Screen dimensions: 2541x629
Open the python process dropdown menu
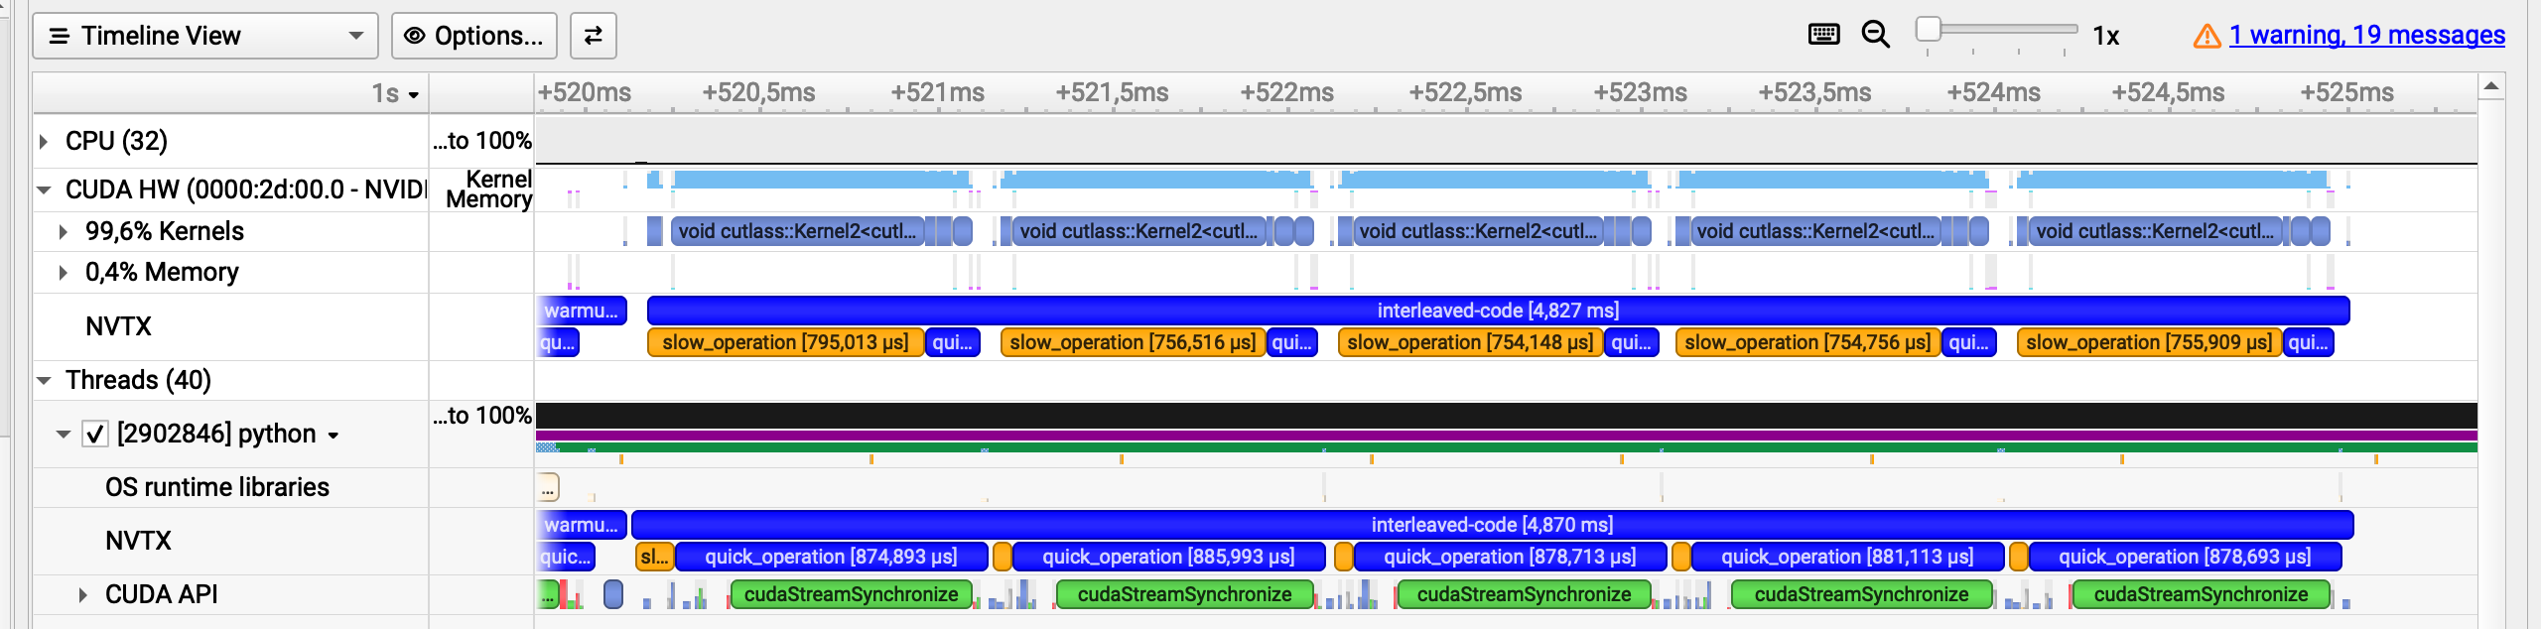pyautogui.click(x=334, y=436)
